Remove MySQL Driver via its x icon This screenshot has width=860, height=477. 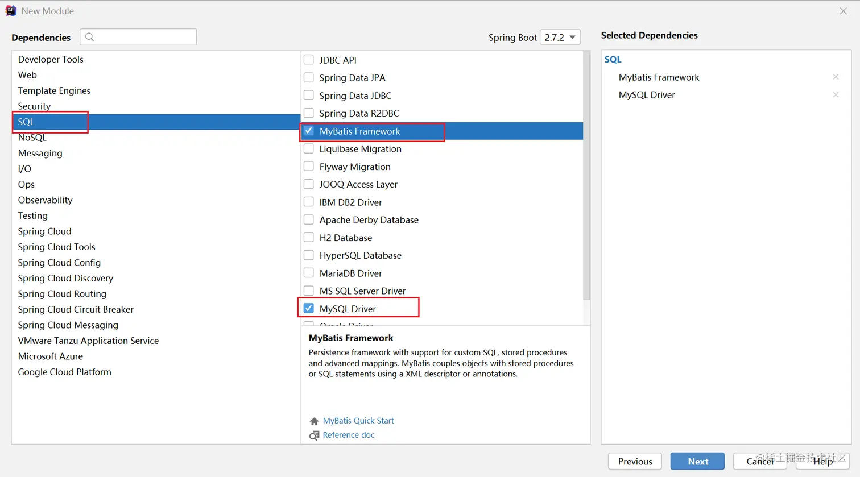pos(836,95)
